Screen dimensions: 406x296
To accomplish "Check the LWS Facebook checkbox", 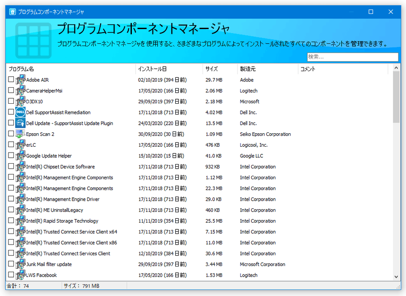I will coord(11,275).
